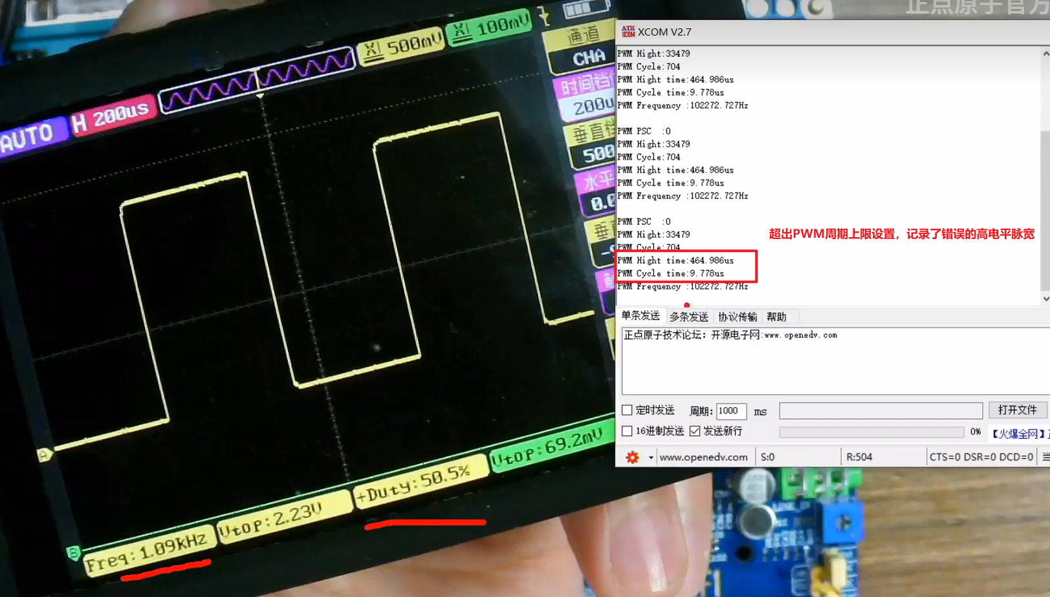Open the XCOM settings gear icon
The width and height of the screenshot is (1050, 597).
pos(633,457)
